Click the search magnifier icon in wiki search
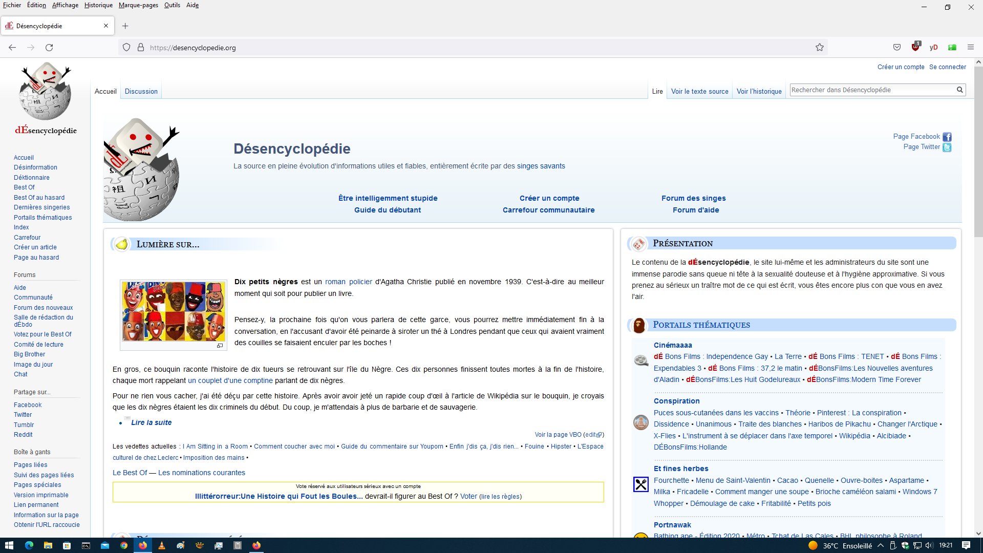This screenshot has height=553, width=983. point(960,90)
